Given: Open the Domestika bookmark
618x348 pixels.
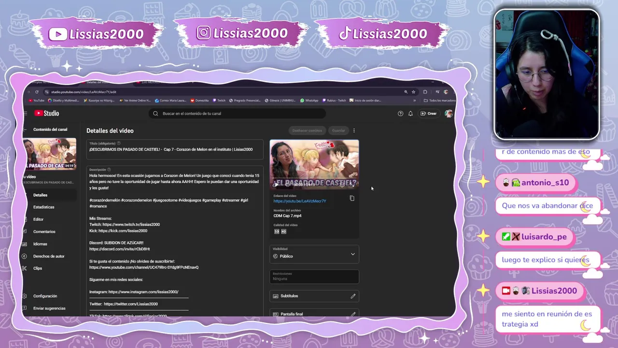Looking at the screenshot, I should 199,101.
